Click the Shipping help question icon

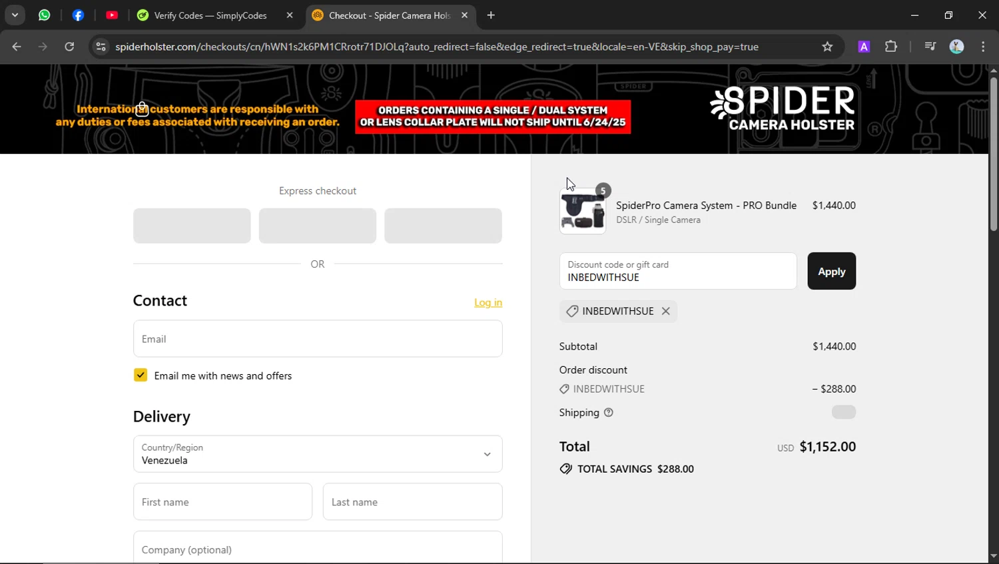coord(608,413)
